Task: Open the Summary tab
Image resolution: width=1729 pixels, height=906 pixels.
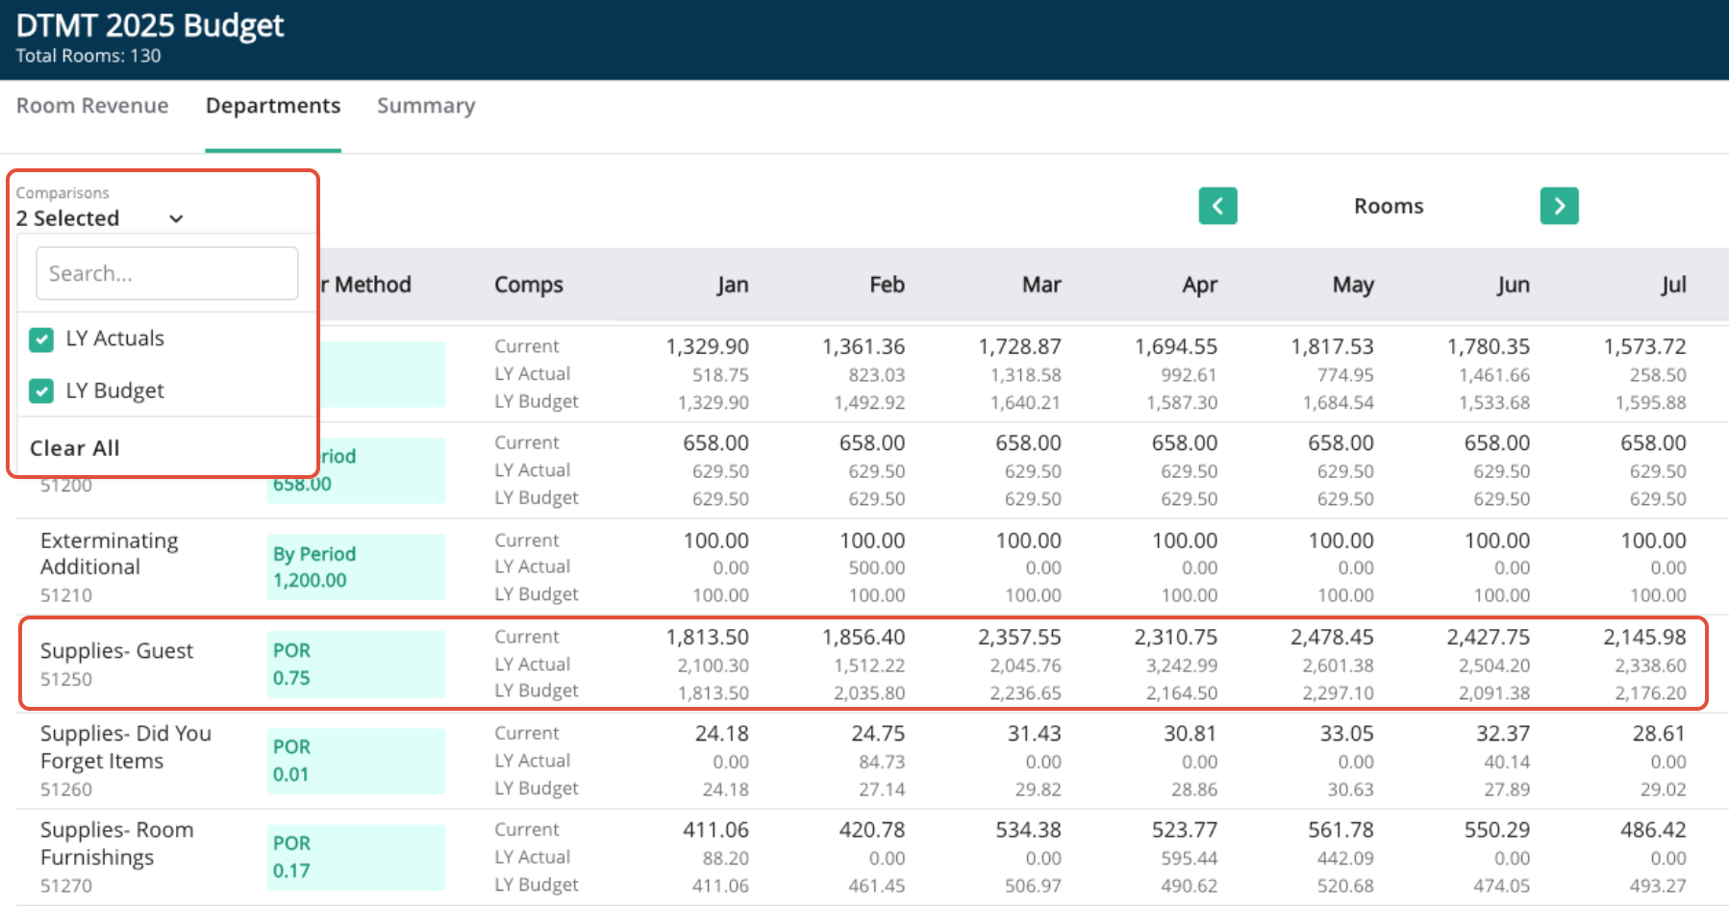Action: pos(426,106)
